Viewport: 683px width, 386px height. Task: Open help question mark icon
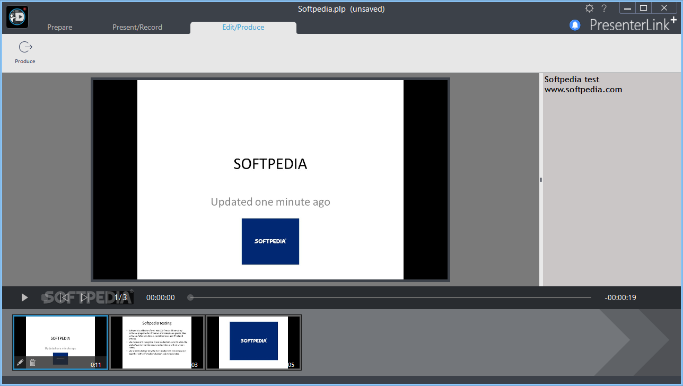pos(604,8)
